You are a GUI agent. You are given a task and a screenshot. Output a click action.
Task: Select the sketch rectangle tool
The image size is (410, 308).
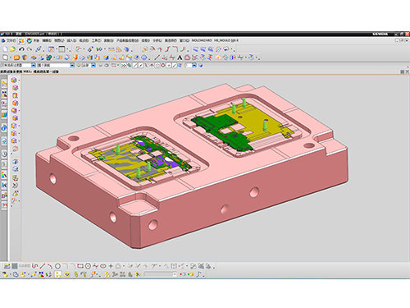(80, 266)
